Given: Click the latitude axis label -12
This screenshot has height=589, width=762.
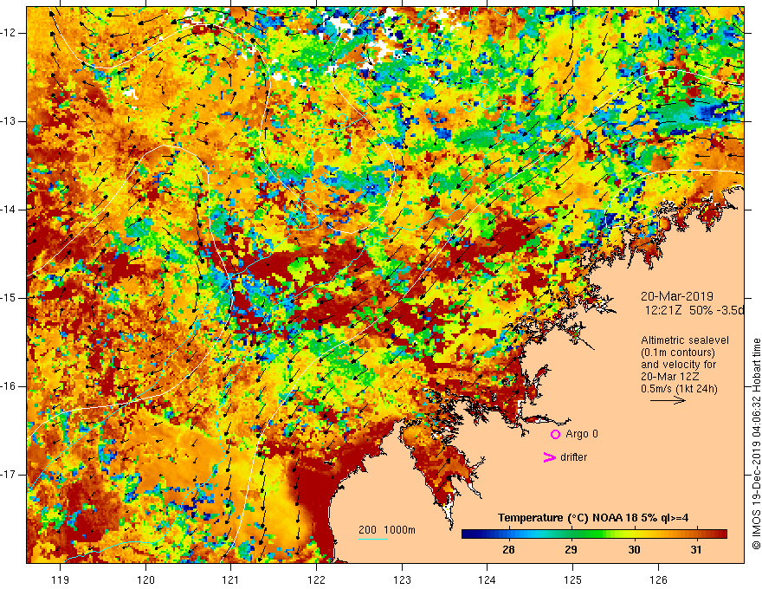Looking at the screenshot, I should [9, 33].
